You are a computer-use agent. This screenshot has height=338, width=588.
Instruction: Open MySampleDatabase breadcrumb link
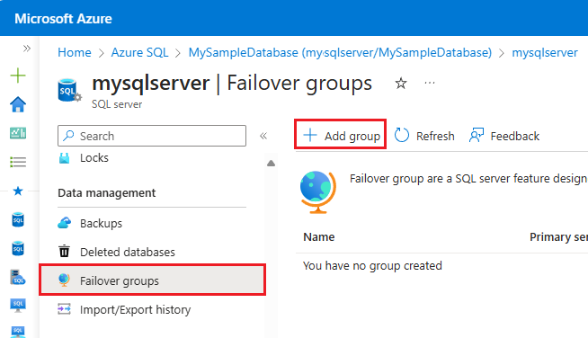tap(340, 52)
